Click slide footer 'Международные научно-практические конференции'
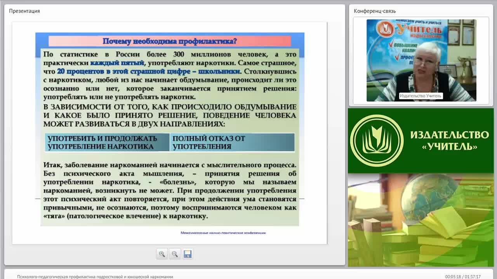The image size is (497, 279). point(223,233)
